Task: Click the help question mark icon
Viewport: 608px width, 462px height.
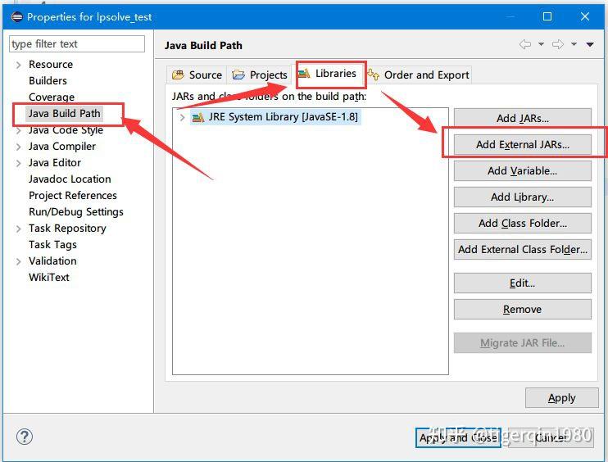Action: point(25,437)
